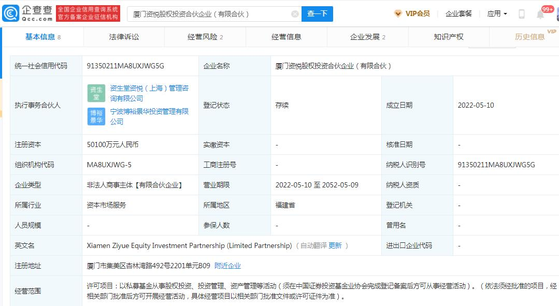Open the 知识产权 tab
This screenshot has width=559, height=306.
click(448, 37)
